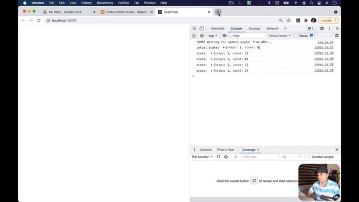View site information for localhost
Image resolution: width=359 pixels, height=202 pixels.
point(48,20)
